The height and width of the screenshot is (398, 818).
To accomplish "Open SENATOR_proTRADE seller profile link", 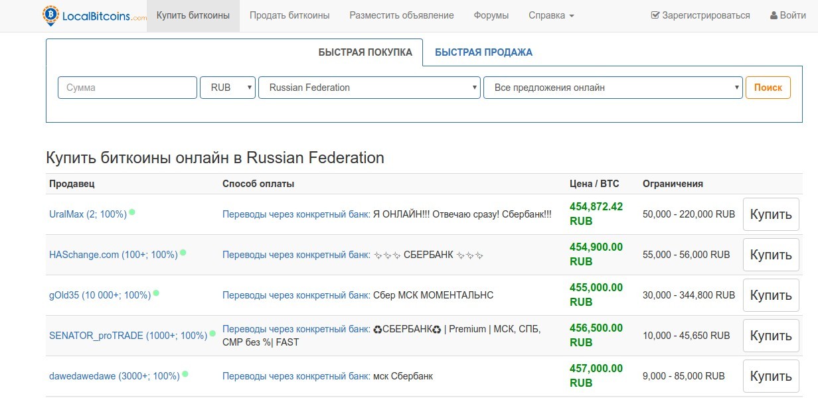I will point(128,336).
